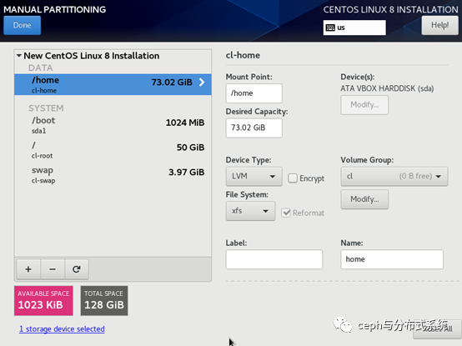Click the arrow chevron on /home row
The height and width of the screenshot is (346, 462).
(202, 83)
